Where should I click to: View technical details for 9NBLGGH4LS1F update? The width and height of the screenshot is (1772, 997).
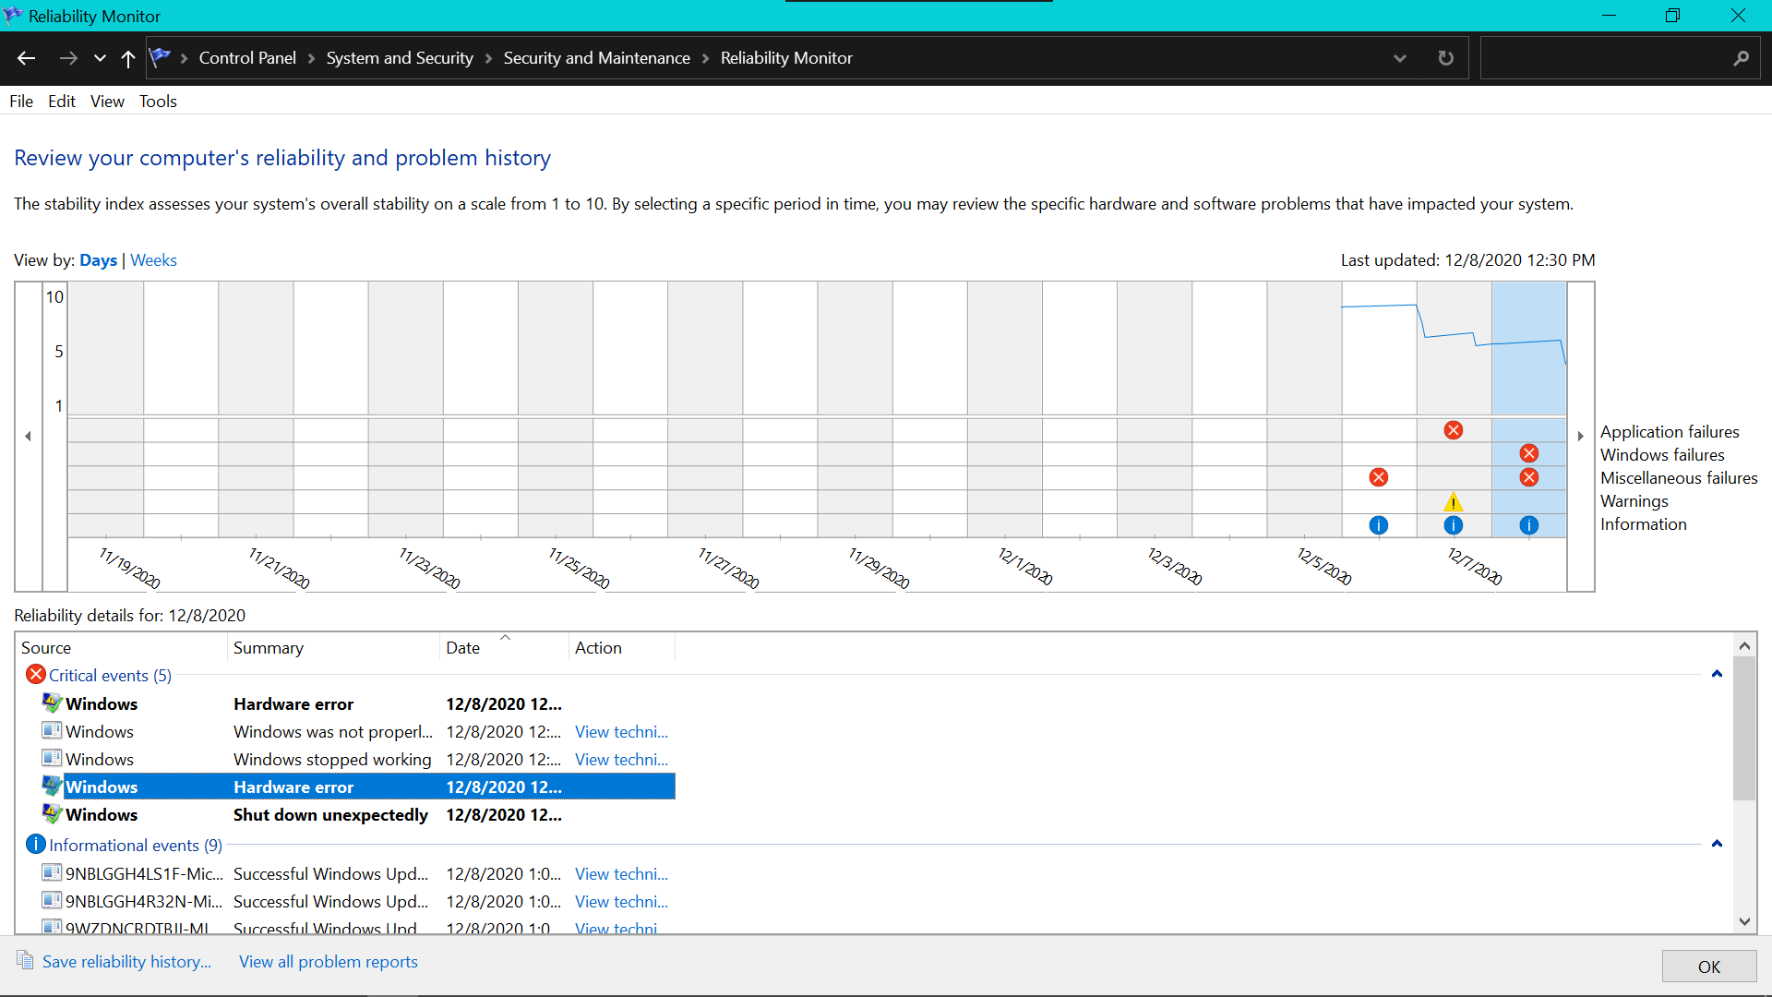621,874
